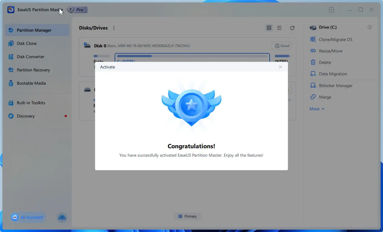383x232 pixels.
Task: Click the Resize/Move arrows icon
Action: click(313, 51)
